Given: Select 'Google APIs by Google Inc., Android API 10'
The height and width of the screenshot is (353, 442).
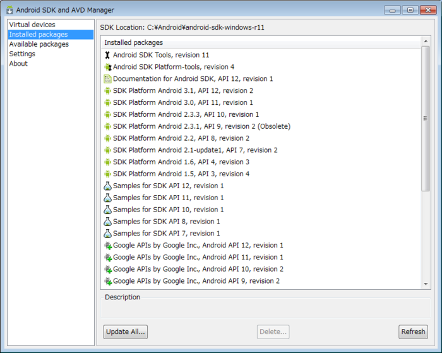Looking at the screenshot, I should click(261, 269).
